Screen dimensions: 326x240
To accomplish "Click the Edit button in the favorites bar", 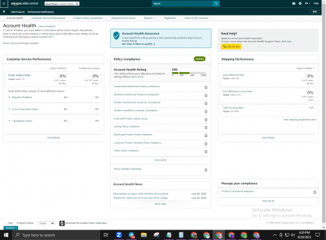I will coord(314,12).
